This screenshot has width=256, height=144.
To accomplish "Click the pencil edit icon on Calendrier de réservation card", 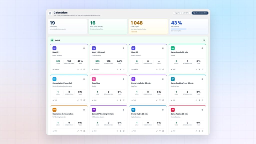I will click(78, 131).
